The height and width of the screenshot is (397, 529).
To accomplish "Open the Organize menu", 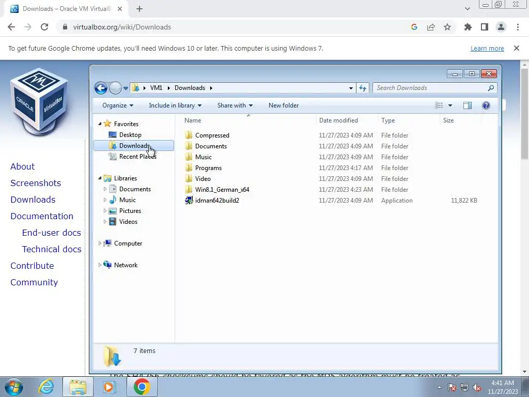I will (118, 105).
